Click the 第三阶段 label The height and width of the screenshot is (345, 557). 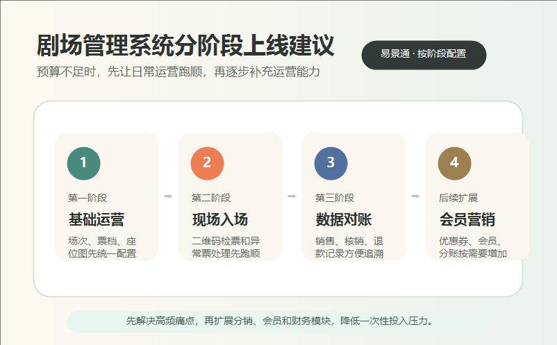[x=335, y=198]
